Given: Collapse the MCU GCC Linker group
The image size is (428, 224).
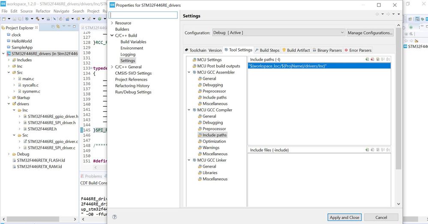Looking at the screenshot, I should coord(189,160).
